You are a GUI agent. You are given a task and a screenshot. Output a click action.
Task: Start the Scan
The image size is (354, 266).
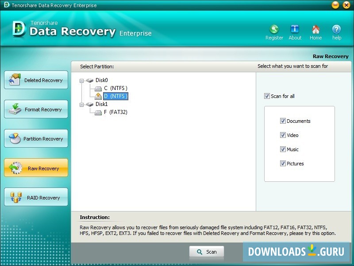point(207,252)
